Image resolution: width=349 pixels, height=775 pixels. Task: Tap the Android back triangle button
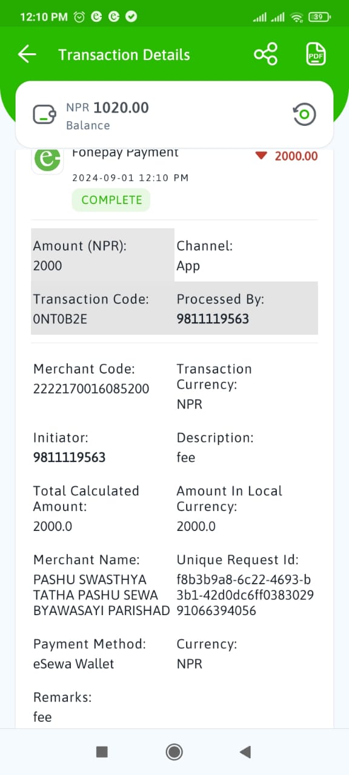click(245, 752)
